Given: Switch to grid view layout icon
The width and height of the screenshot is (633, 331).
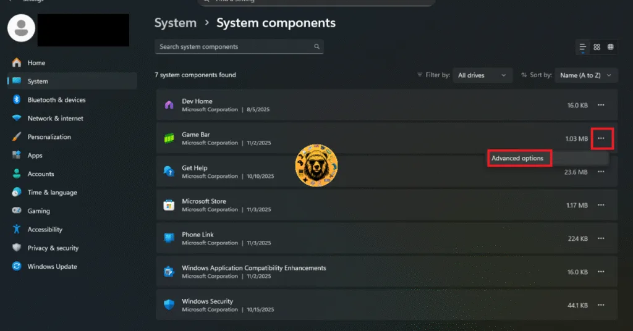Looking at the screenshot, I should pos(597,47).
